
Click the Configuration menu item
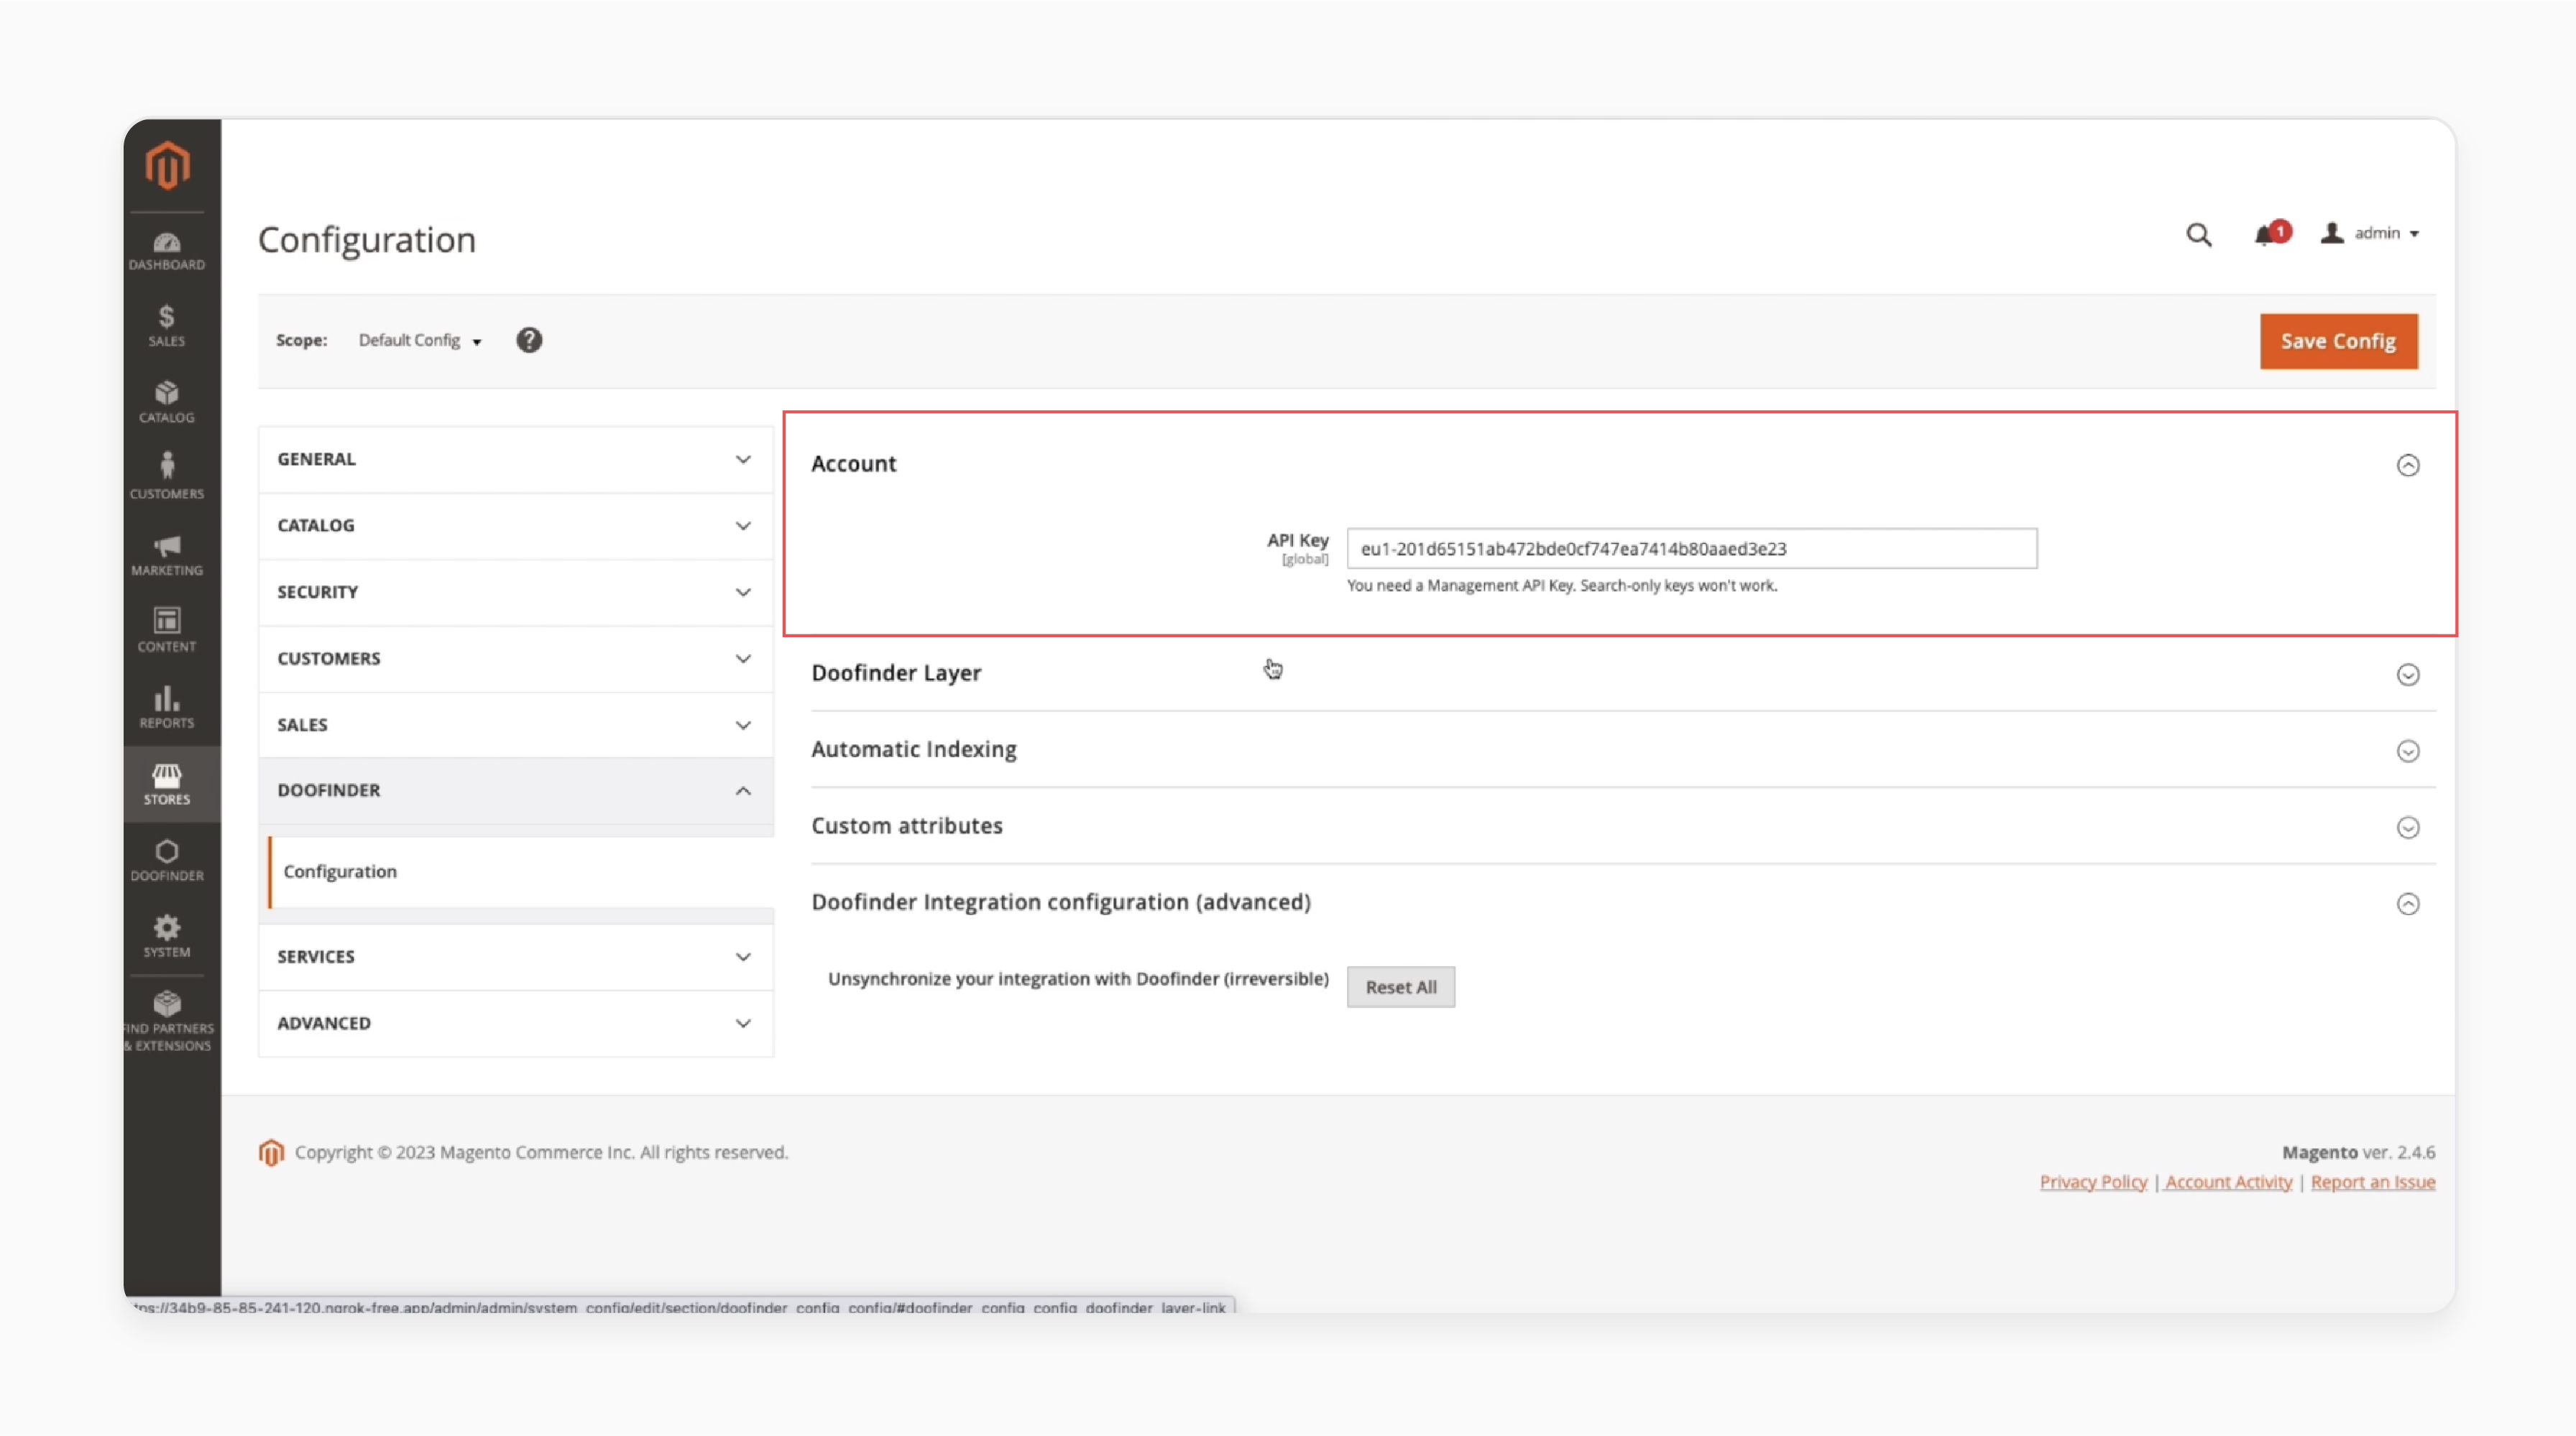(340, 870)
